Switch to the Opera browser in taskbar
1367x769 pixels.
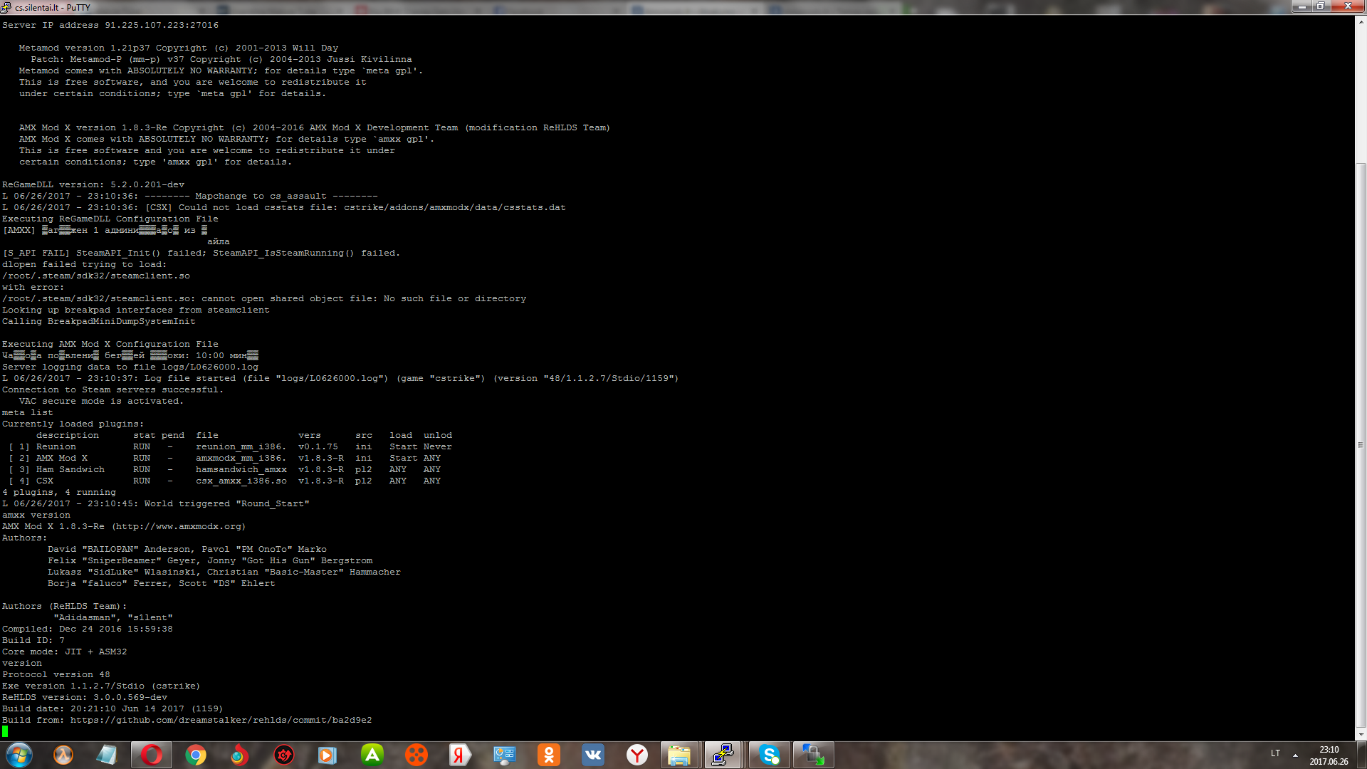click(151, 755)
